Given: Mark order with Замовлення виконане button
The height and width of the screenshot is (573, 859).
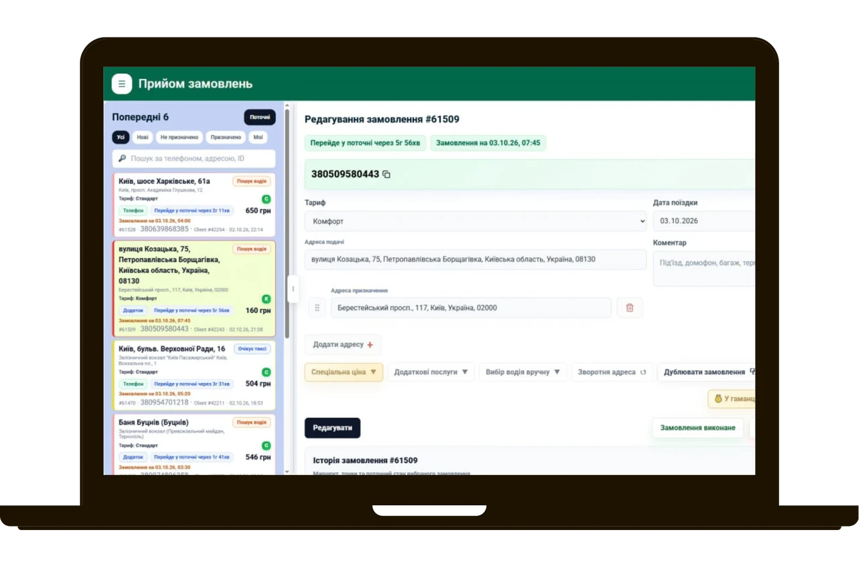Looking at the screenshot, I should click(x=698, y=428).
